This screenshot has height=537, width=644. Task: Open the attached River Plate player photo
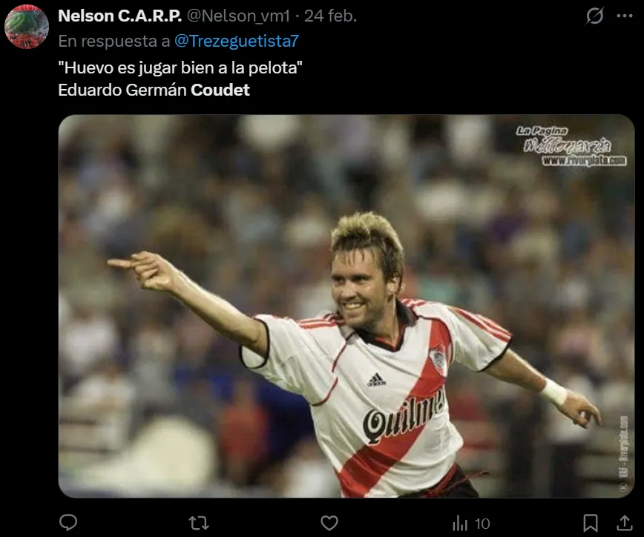[346, 306]
